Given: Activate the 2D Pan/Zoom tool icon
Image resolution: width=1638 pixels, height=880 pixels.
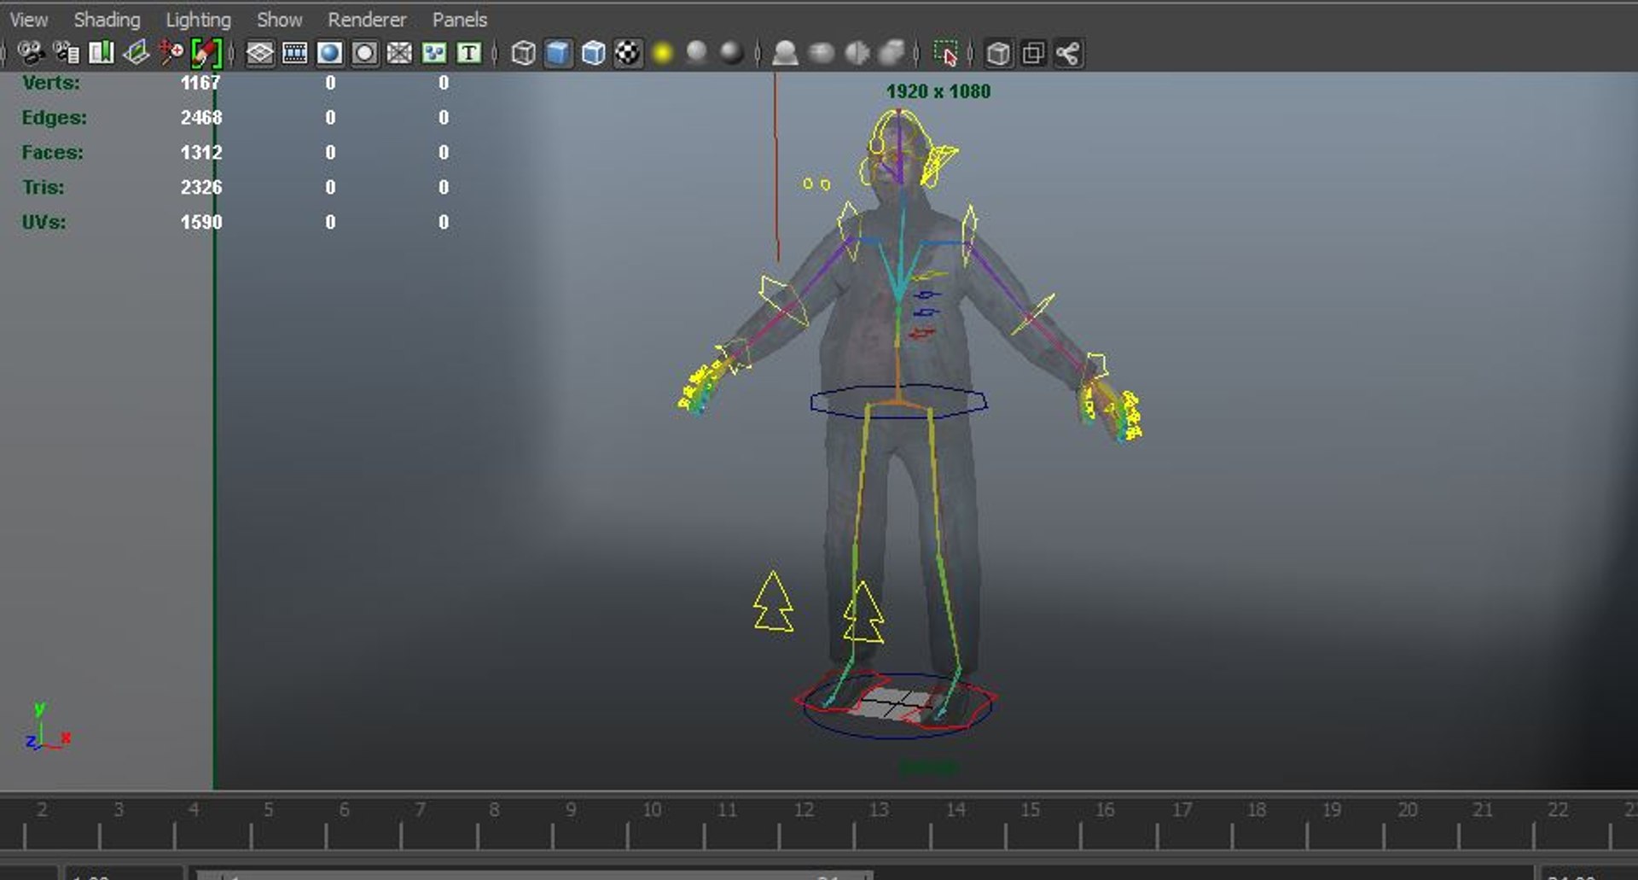Looking at the screenshot, I should 171,53.
